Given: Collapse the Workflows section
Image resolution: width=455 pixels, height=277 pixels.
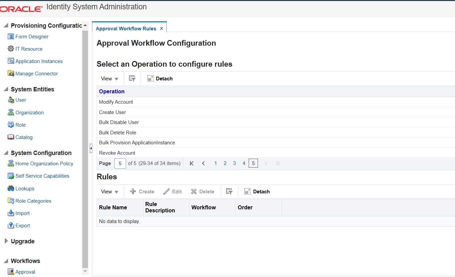Looking at the screenshot, I should pos(6,261).
